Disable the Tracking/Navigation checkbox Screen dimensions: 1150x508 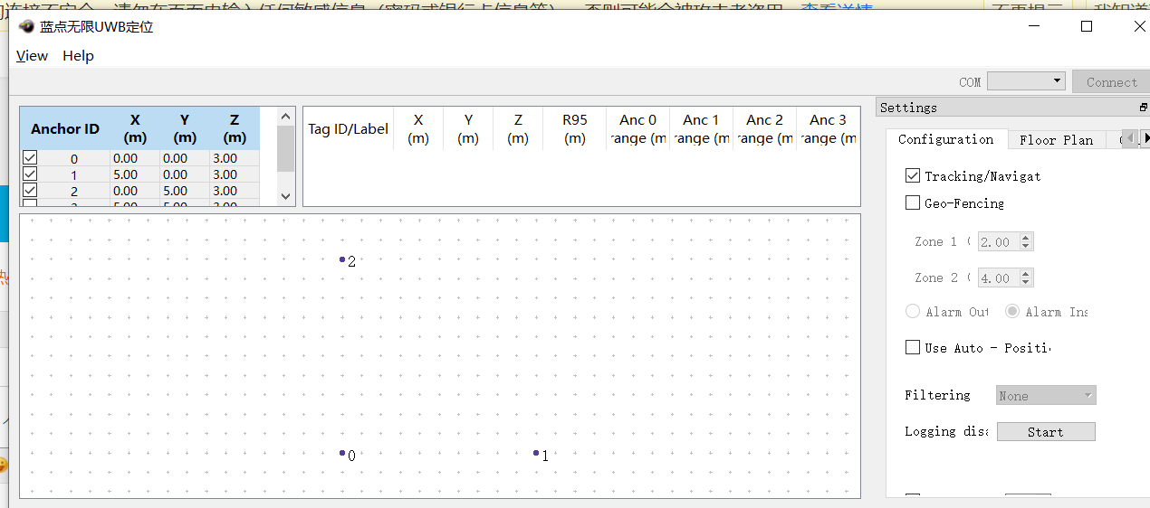pos(913,175)
